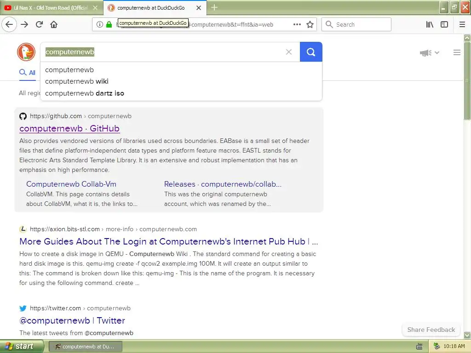Reload the current page
Image resolution: width=471 pixels, height=353 pixels.
click(x=40, y=24)
